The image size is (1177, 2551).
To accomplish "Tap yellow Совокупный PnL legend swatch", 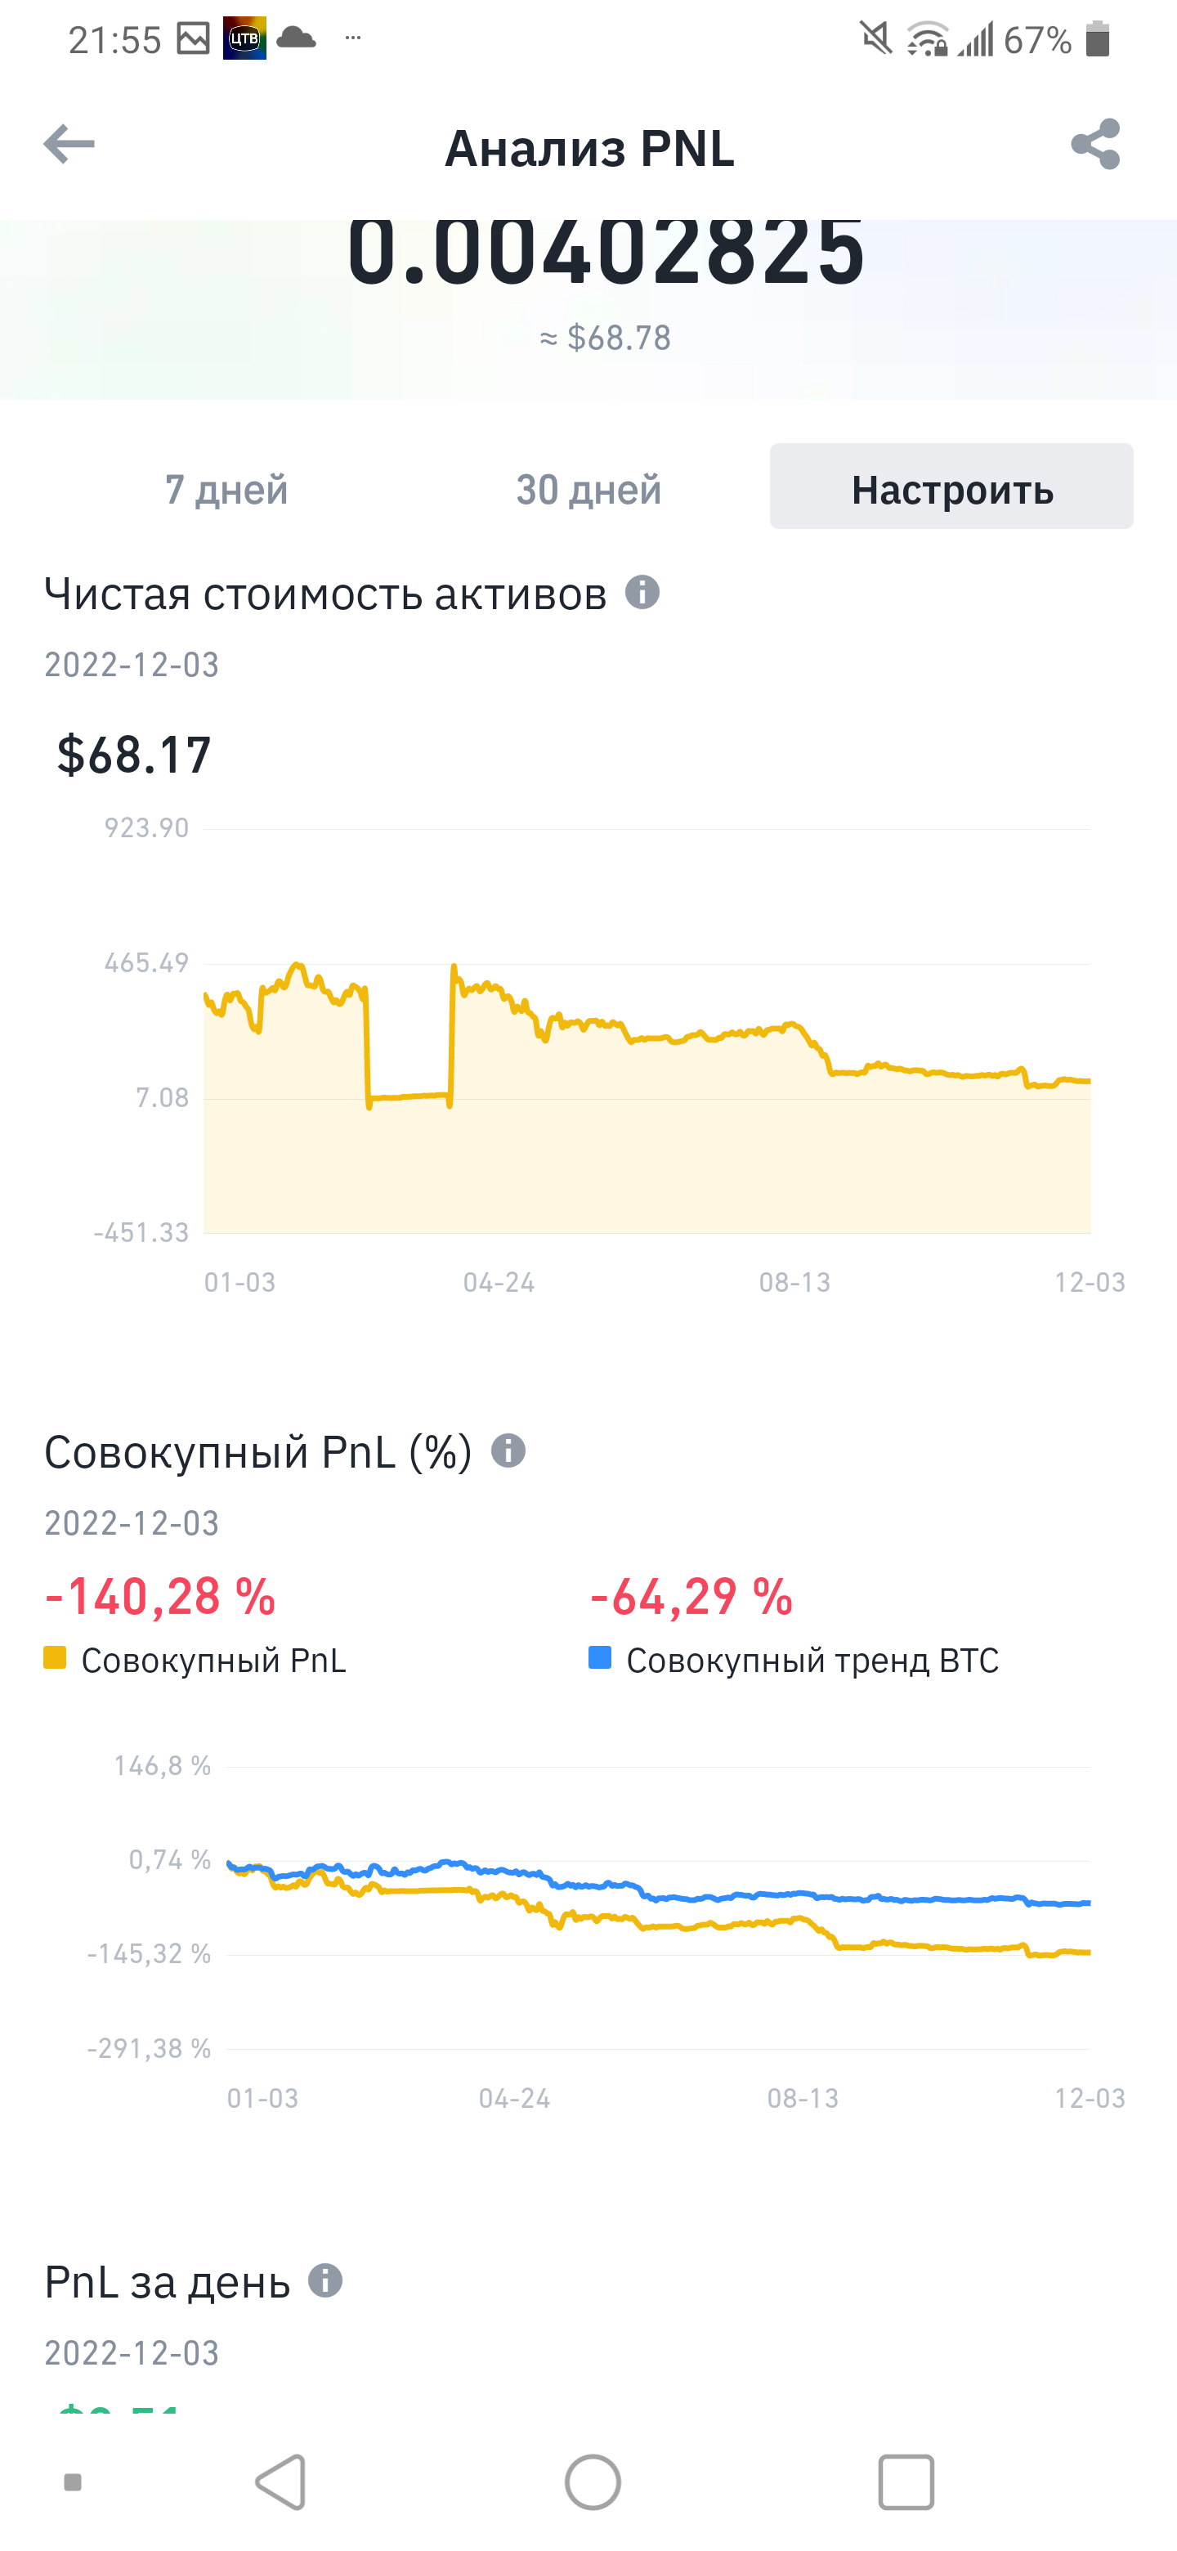I will click(x=56, y=1658).
